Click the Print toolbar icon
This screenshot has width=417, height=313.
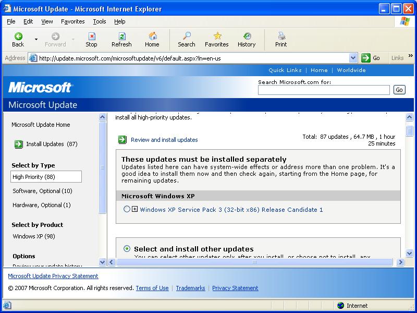point(281,37)
